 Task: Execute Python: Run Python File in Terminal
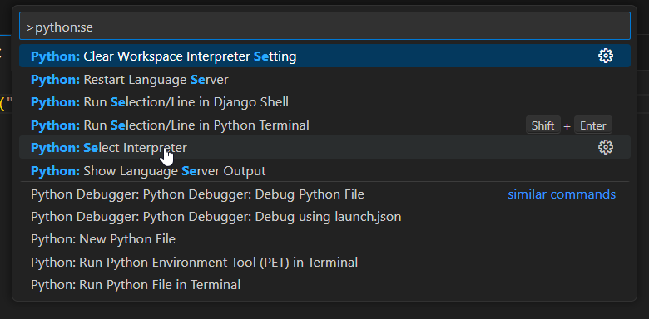tap(324, 285)
